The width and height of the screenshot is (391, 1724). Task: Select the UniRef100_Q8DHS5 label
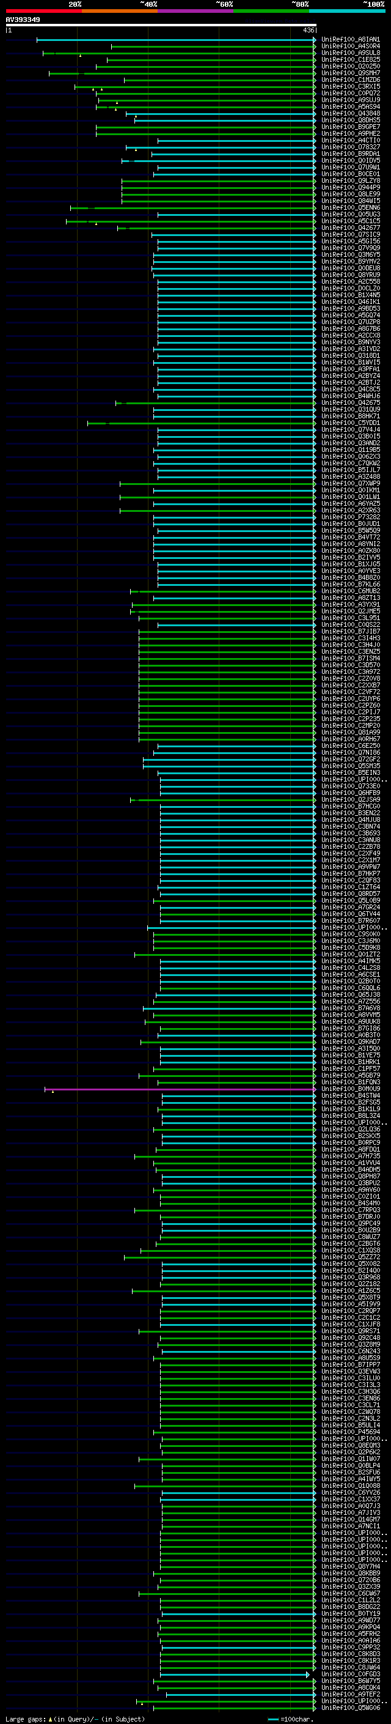click(x=350, y=120)
